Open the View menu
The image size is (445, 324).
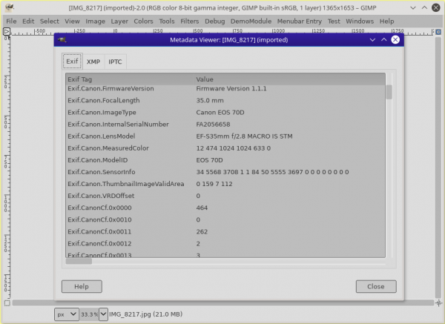click(72, 22)
